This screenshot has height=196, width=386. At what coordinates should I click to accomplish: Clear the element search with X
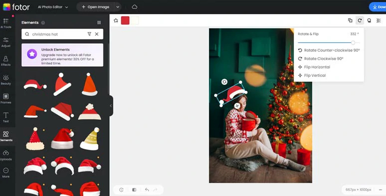(x=97, y=34)
